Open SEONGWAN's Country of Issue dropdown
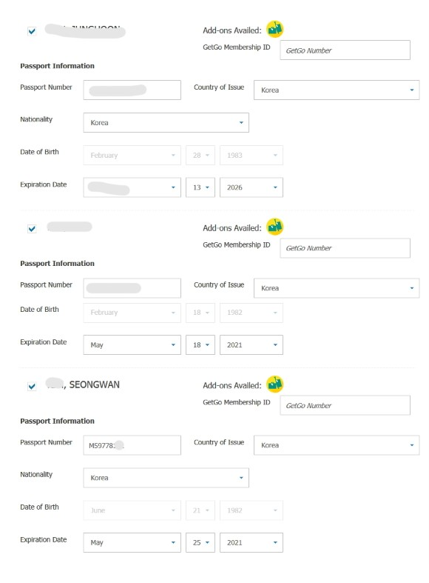The image size is (429, 583). pos(337,445)
